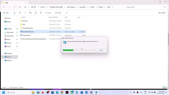Go up one folder level
Image resolution: width=169 pixels, height=95 pixels.
pos(14,7)
